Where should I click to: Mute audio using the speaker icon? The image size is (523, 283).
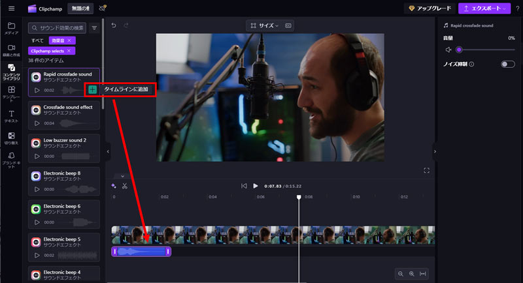click(448, 50)
